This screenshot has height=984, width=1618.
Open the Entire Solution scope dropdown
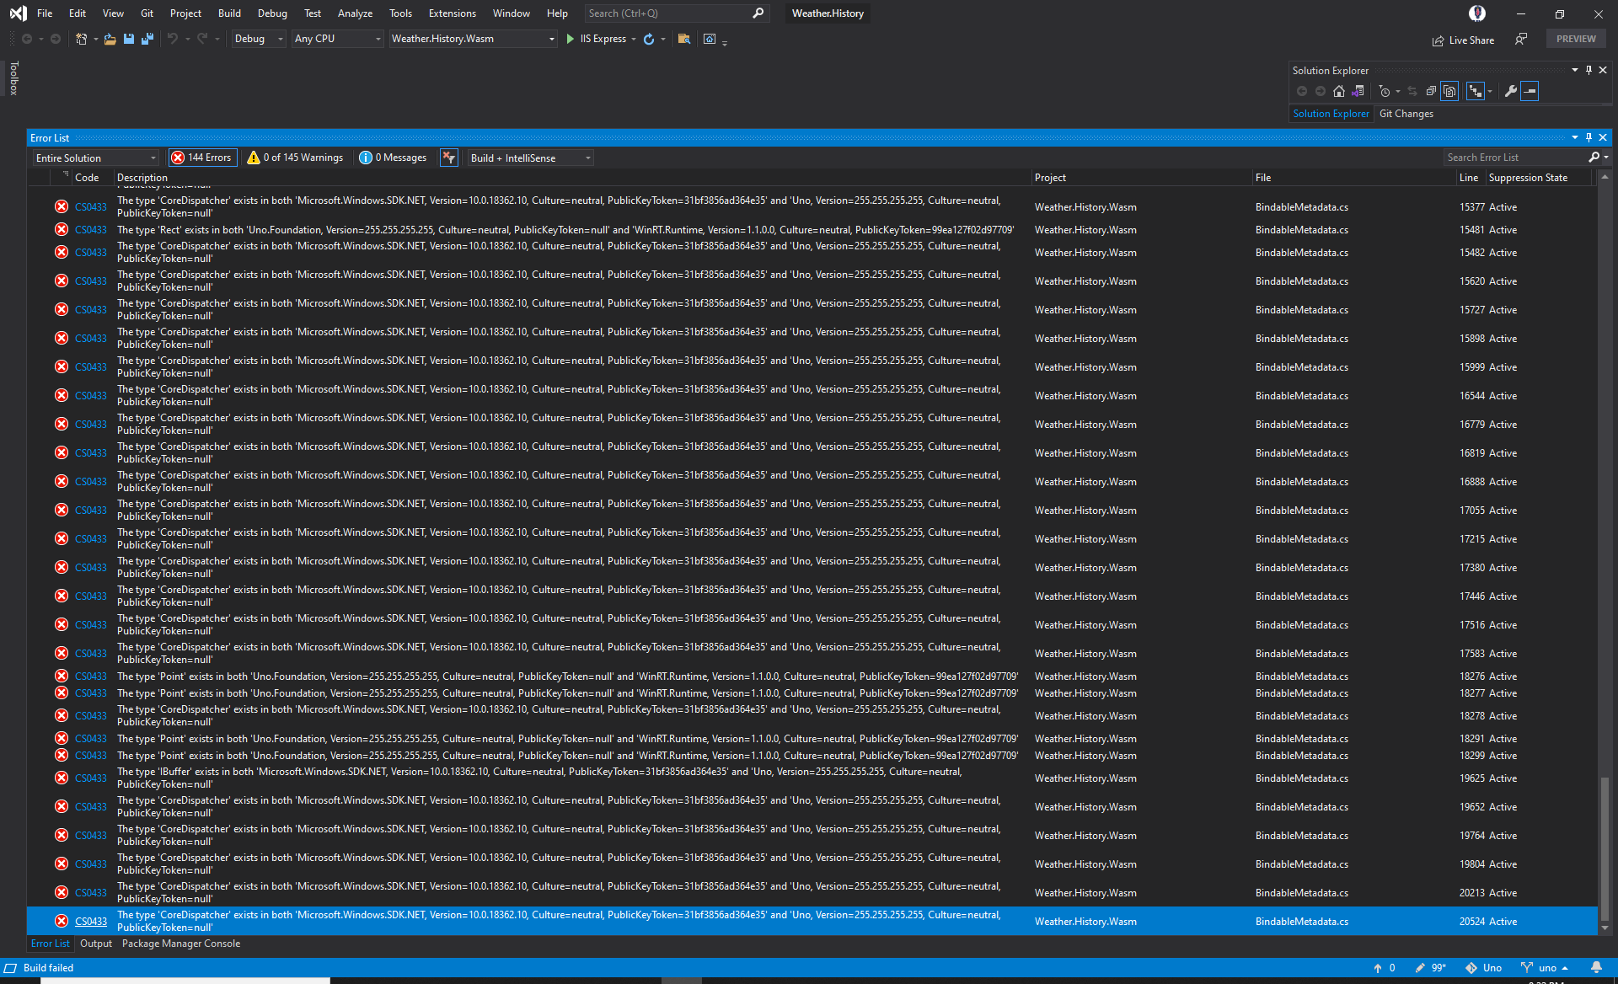pyautogui.click(x=94, y=158)
